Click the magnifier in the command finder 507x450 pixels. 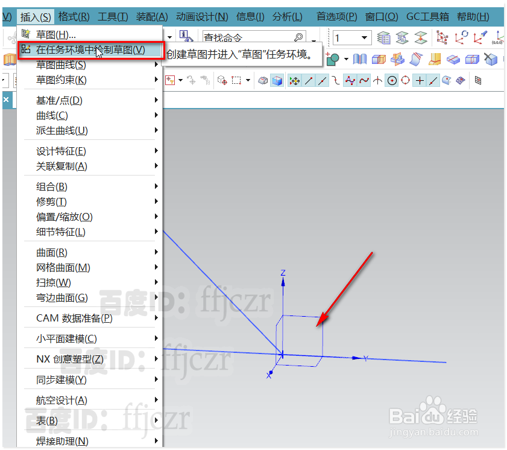pos(298,37)
